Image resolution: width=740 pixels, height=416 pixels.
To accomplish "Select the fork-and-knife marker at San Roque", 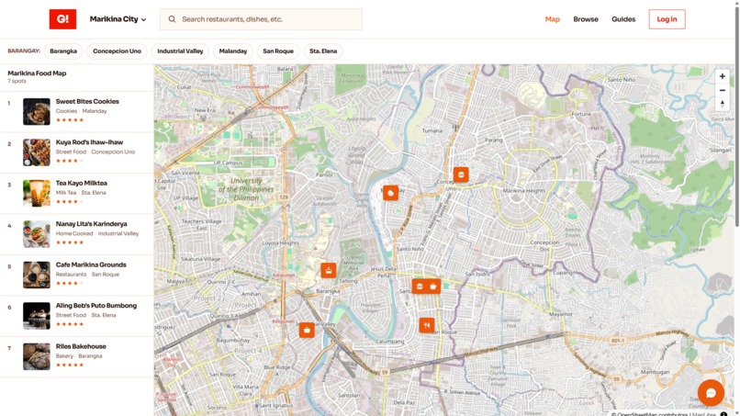I will 427,325.
